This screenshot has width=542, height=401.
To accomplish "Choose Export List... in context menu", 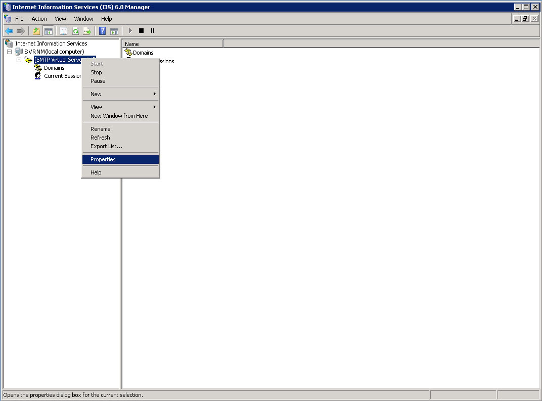I will pyautogui.click(x=120, y=146).
